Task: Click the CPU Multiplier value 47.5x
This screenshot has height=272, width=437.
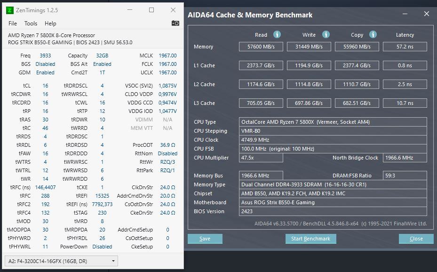Action: click(x=261, y=158)
